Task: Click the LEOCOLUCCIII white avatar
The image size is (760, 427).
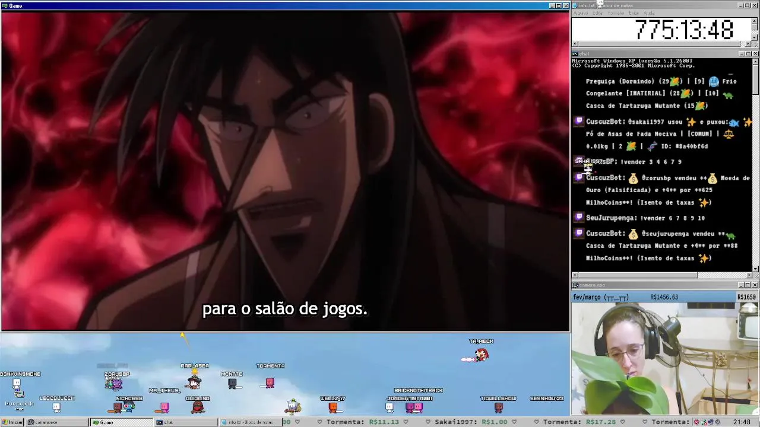Action: (56, 407)
